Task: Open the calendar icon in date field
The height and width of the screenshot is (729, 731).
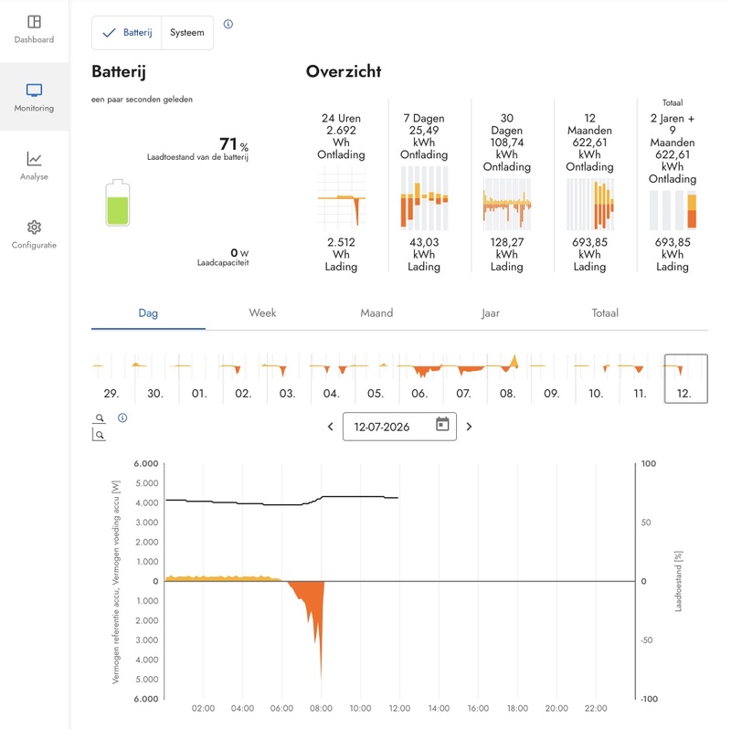Action: (442, 424)
